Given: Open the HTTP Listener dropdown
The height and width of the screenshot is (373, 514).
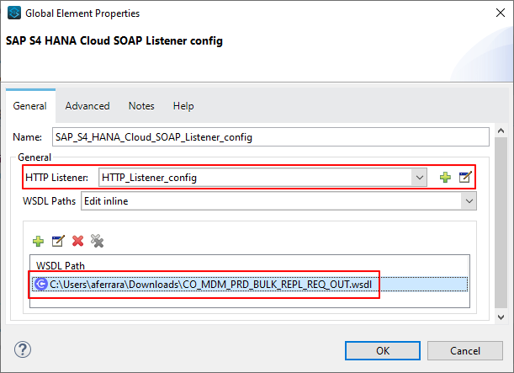Looking at the screenshot, I should tap(418, 177).
